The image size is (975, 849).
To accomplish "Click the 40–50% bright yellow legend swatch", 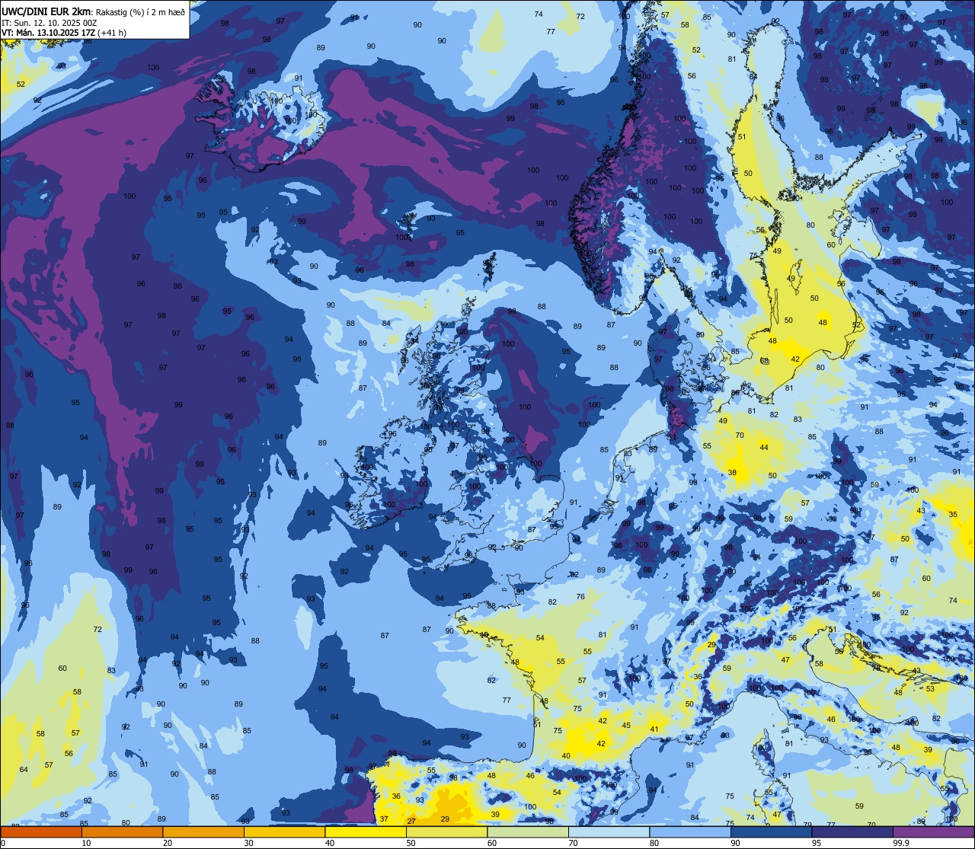I will point(366,831).
